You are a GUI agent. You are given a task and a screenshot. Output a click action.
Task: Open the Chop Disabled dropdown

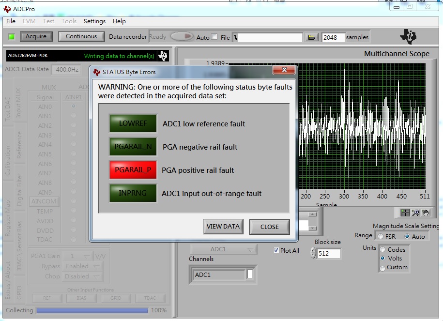click(83, 276)
